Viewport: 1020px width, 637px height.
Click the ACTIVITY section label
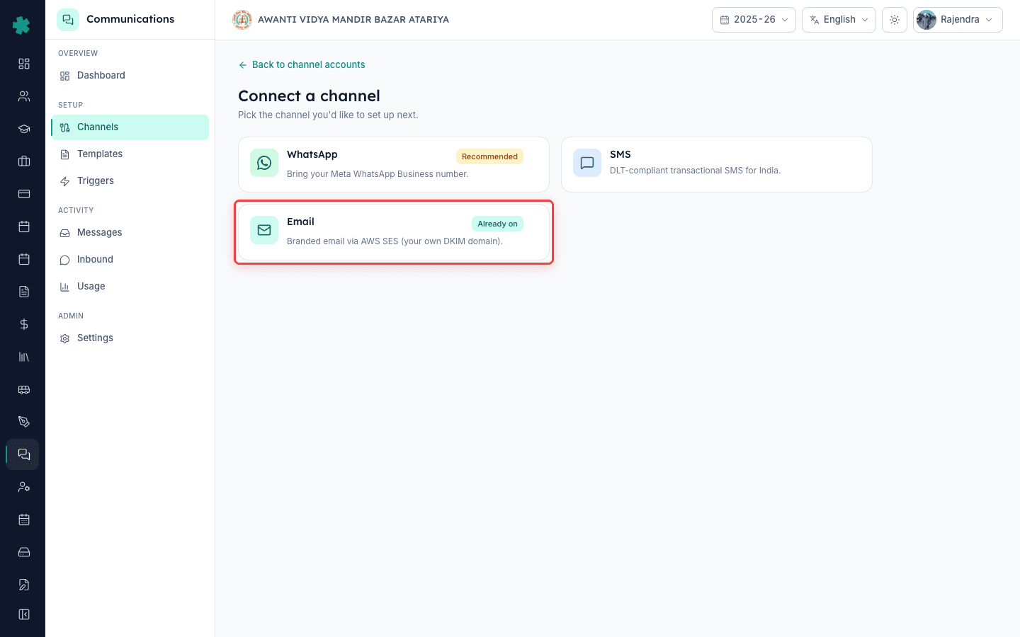76,210
